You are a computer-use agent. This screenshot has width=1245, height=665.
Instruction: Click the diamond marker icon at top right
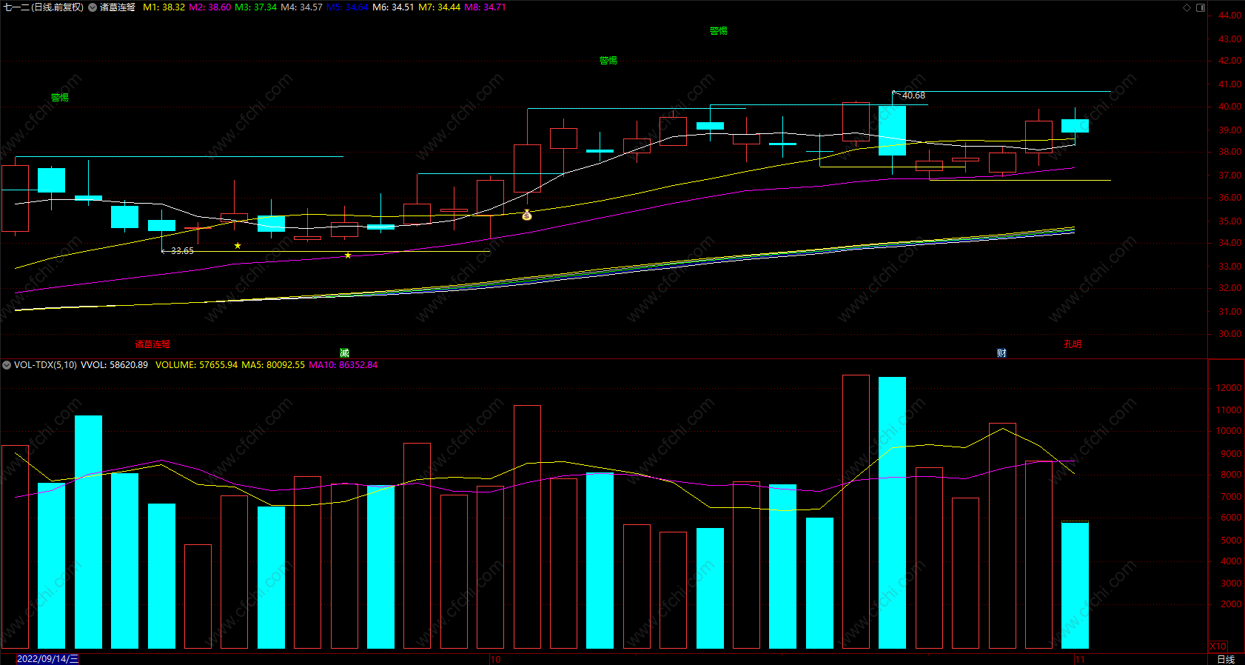point(1187,7)
